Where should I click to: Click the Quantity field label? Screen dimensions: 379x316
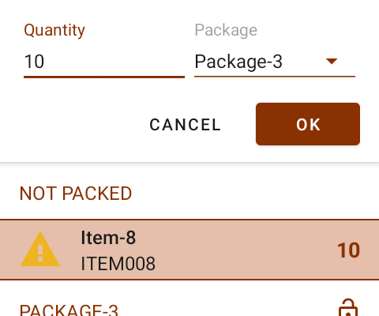point(54,31)
